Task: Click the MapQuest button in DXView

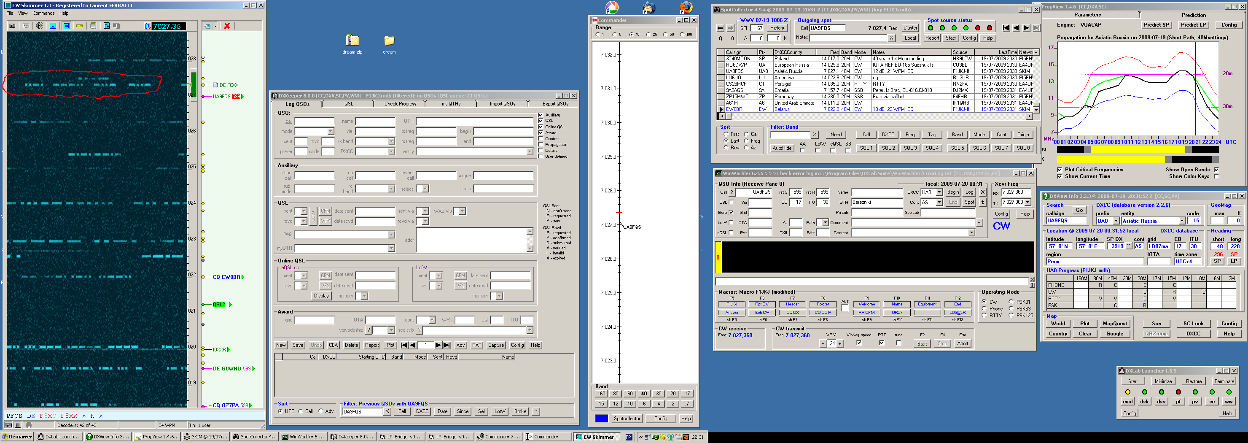Action: [x=1114, y=323]
